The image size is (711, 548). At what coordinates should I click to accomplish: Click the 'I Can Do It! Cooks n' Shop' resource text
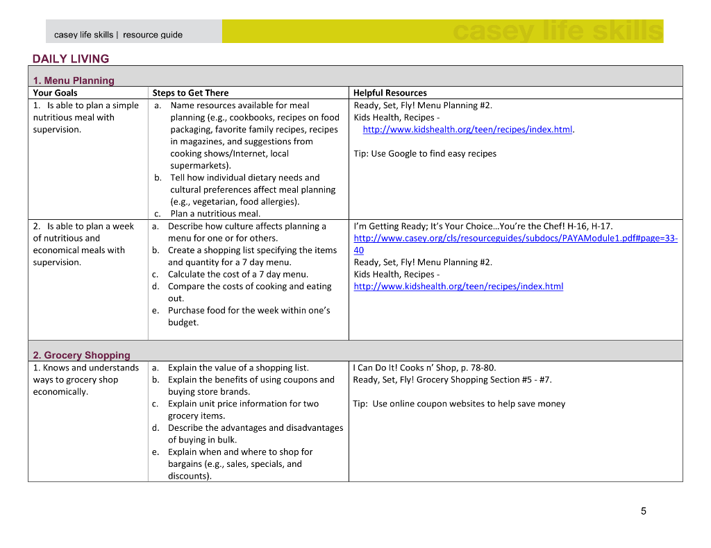(x=424, y=368)
